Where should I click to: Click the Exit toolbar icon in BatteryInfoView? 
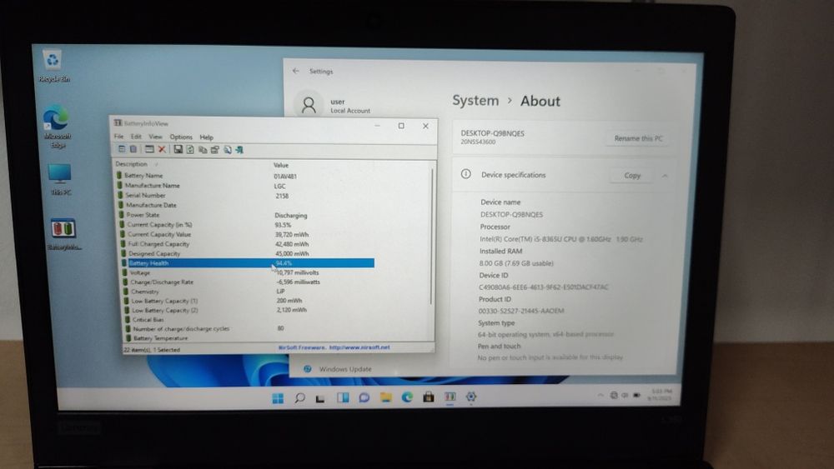[239, 150]
